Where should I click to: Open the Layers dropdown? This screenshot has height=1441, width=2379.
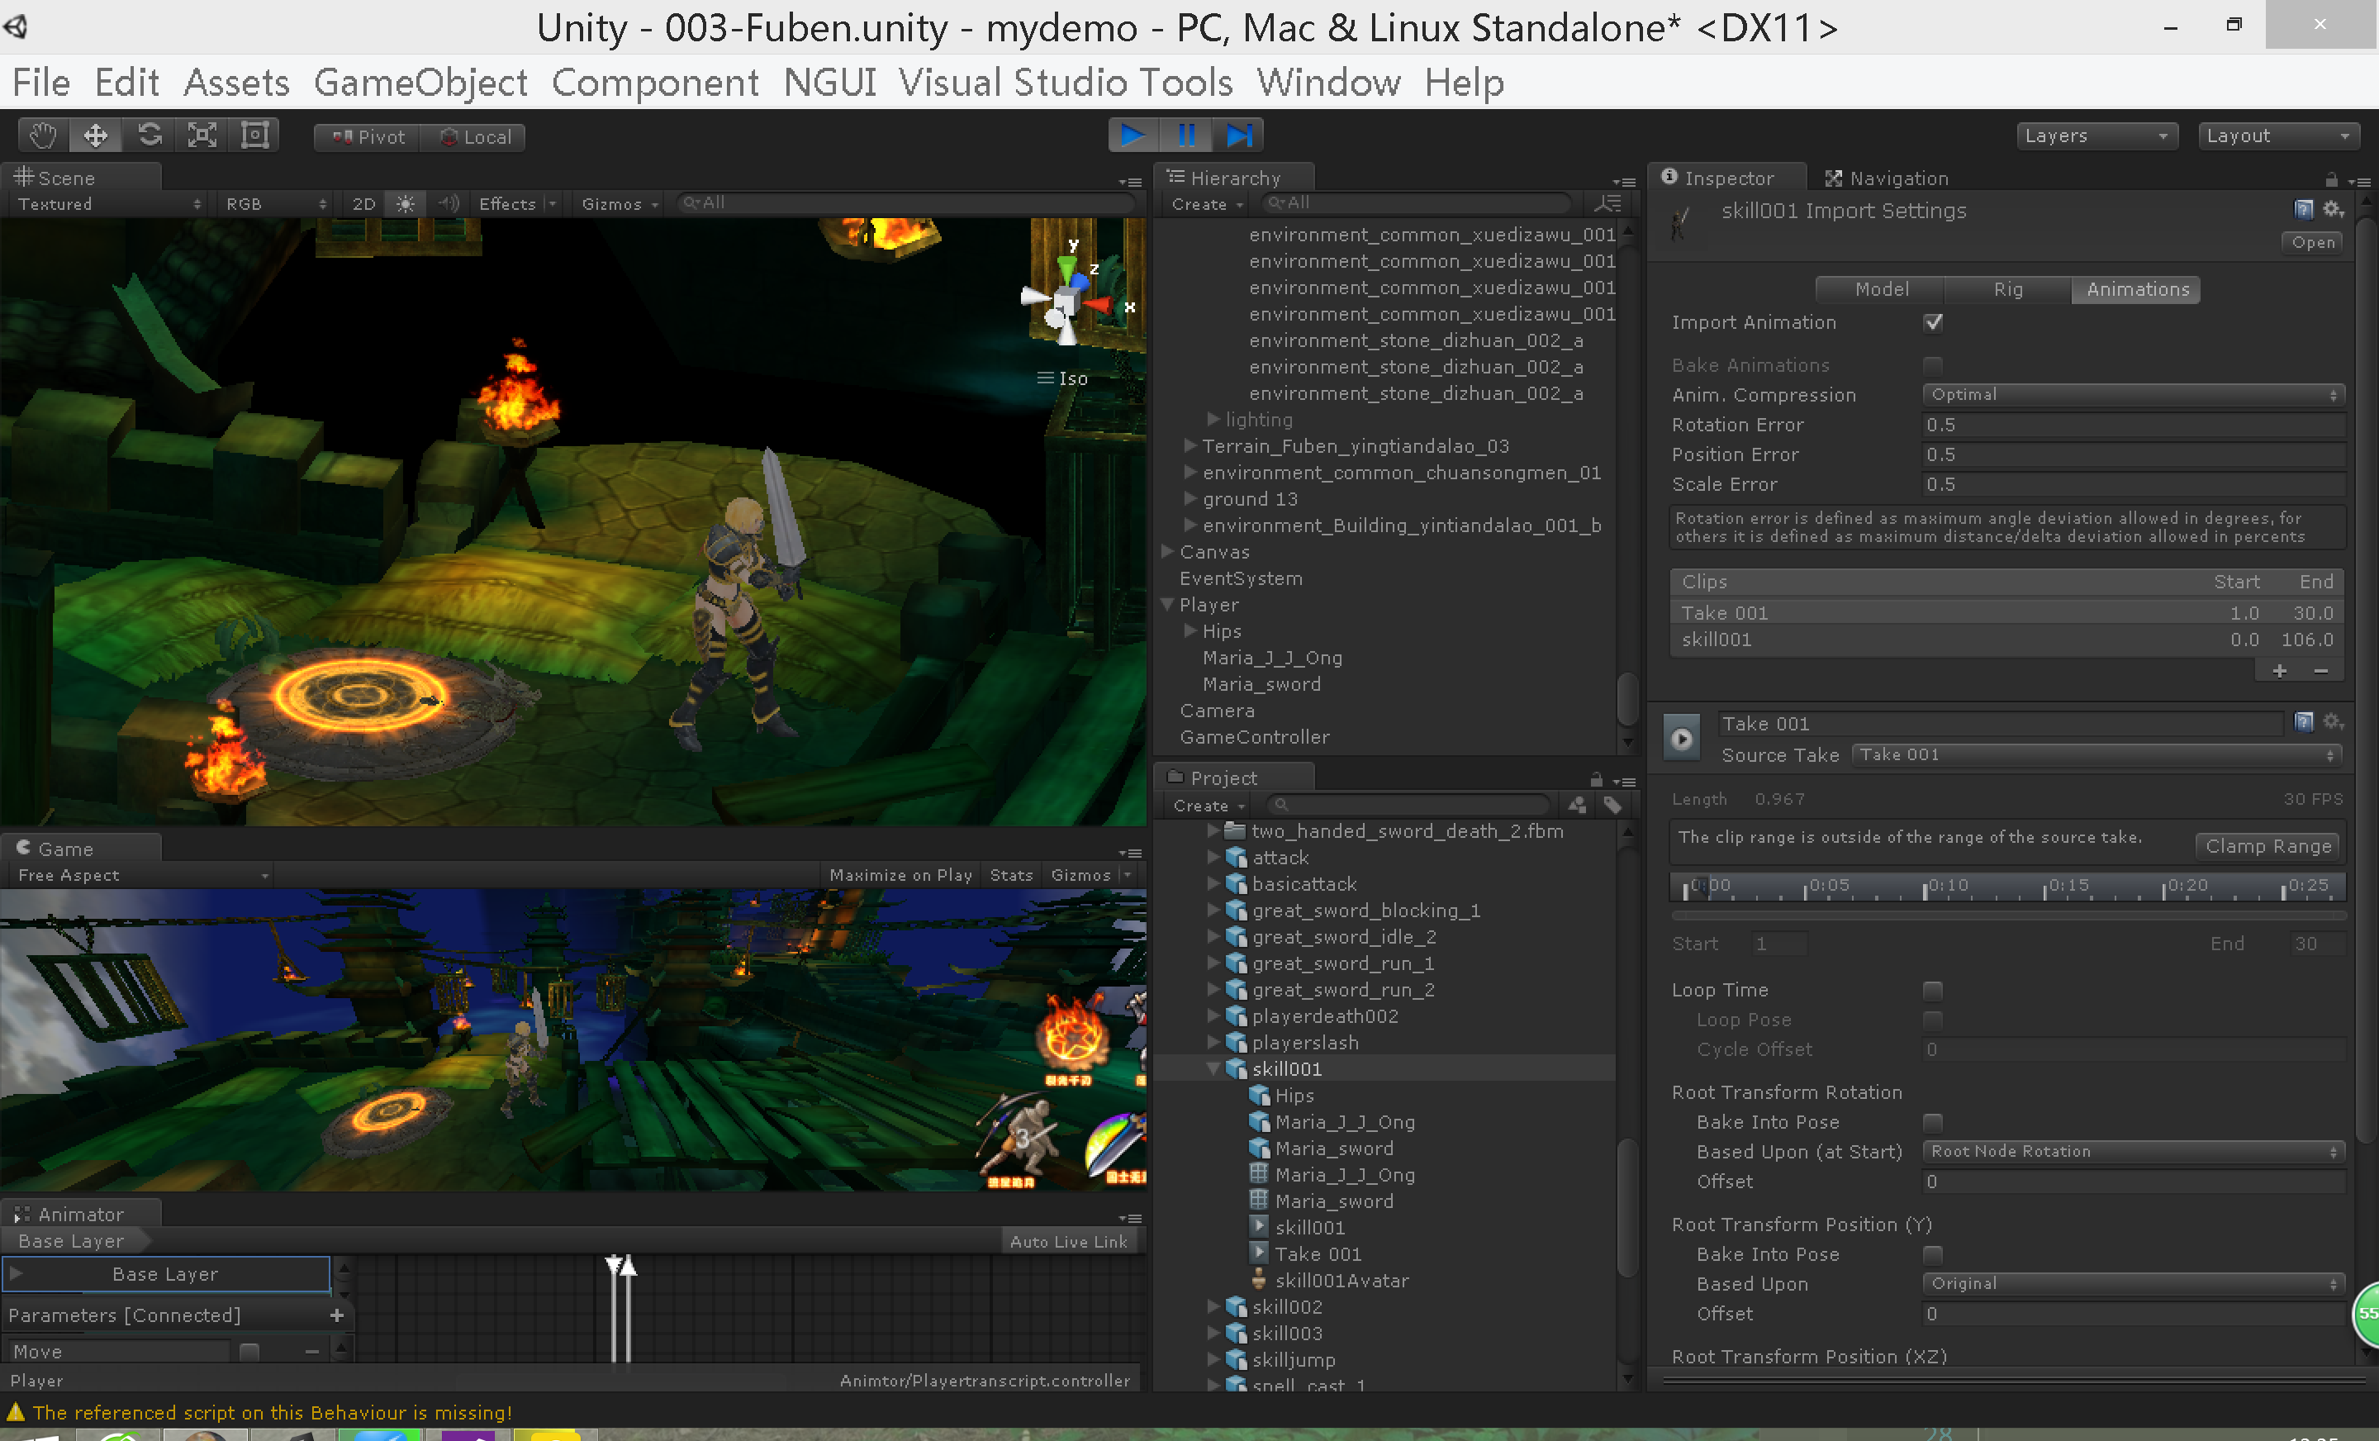(x=2096, y=136)
